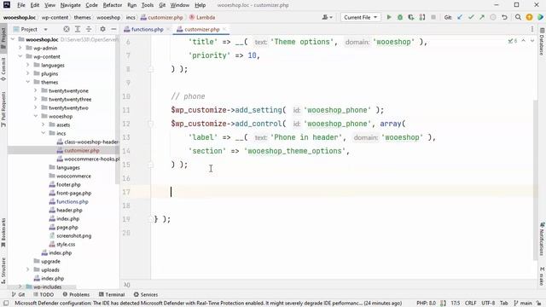Open the TODO tool window

pyautogui.click(x=44, y=294)
